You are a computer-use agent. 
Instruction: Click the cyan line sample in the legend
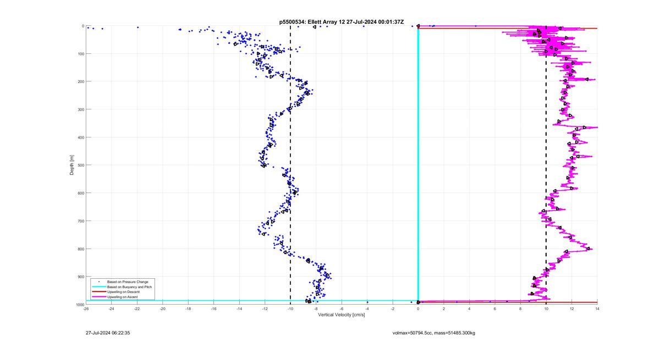click(98, 287)
